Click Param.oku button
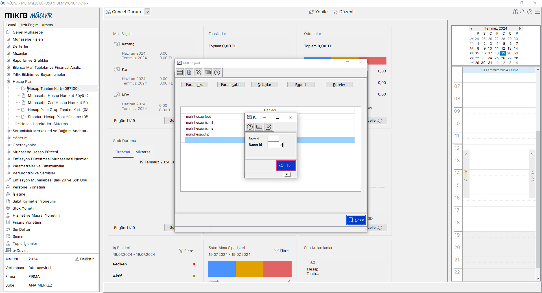This screenshot has width=542, height=293. 194,85
